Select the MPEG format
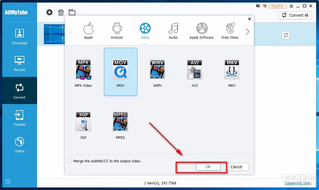The image size is (319, 190). point(120,125)
